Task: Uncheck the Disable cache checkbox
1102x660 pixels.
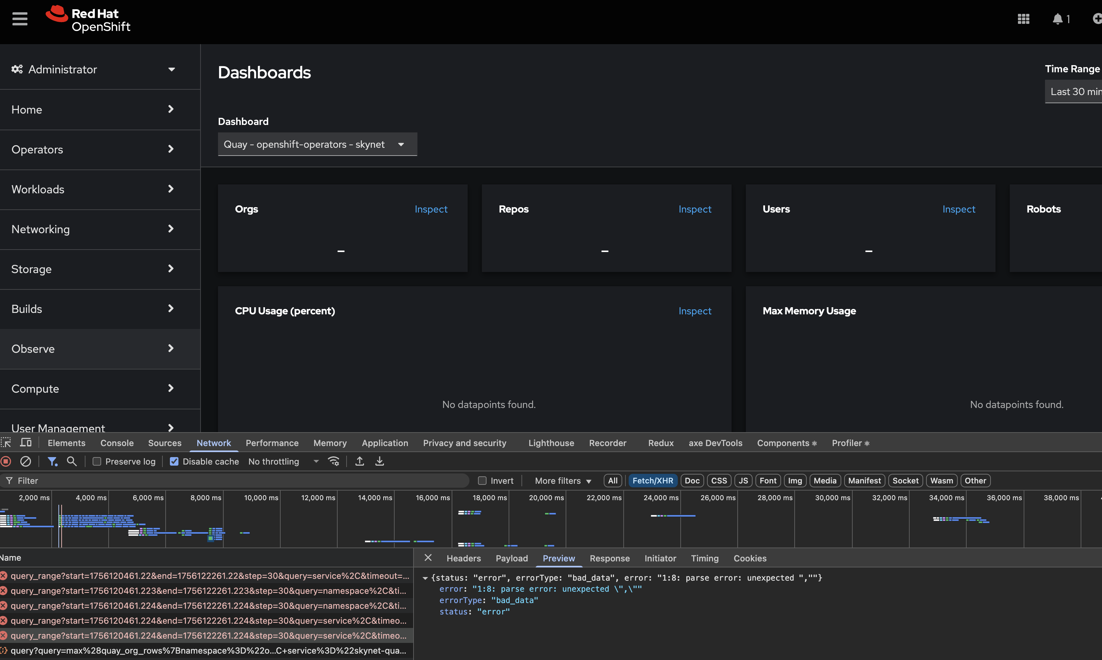Action: 174,462
